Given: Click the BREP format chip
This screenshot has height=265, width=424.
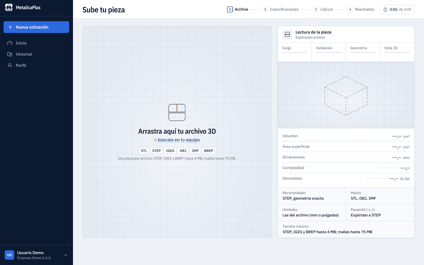Looking at the screenshot, I should pos(209,151).
